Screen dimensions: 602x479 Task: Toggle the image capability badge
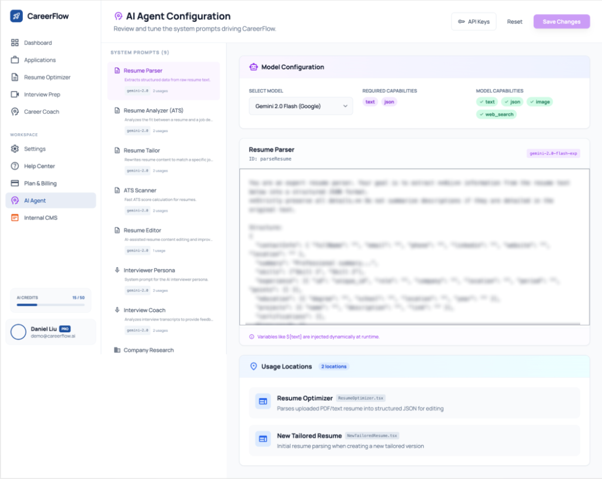click(x=539, y=102)
